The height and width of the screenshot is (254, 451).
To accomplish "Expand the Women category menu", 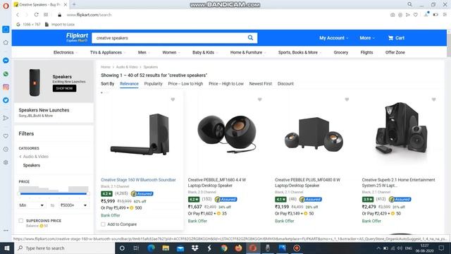I will [171, 52].
